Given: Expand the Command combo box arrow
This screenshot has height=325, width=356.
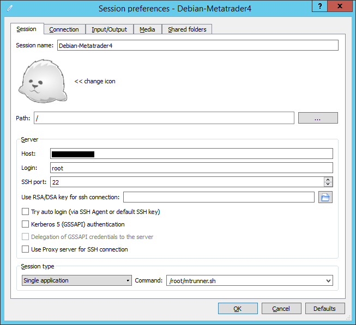Looking at the screenshot, I should coord(328,281).
